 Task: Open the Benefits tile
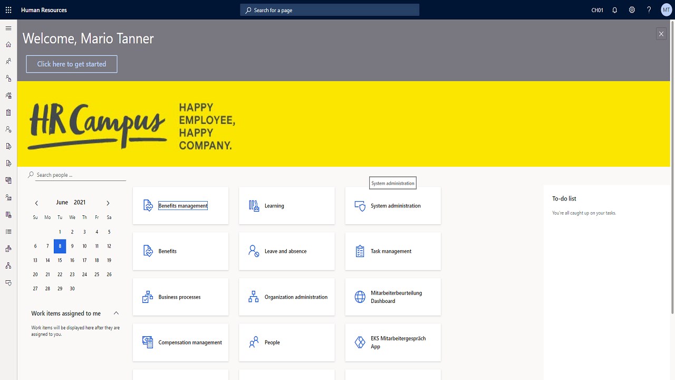(x=180, y=251)
